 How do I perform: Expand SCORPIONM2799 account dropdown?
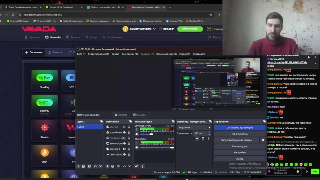tap(154, 29)
